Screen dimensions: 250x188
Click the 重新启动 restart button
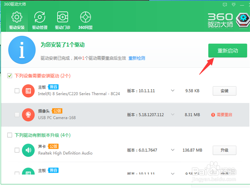point(228,50)
